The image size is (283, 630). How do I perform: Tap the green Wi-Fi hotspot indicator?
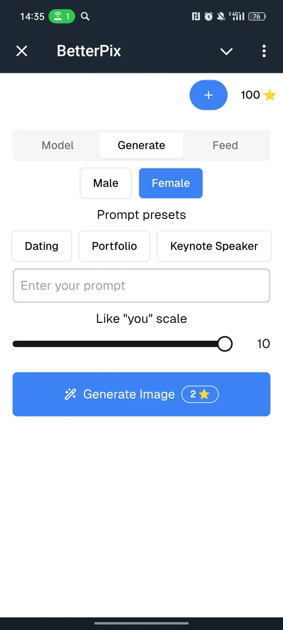pyautogui.click(x=62, y=16)
